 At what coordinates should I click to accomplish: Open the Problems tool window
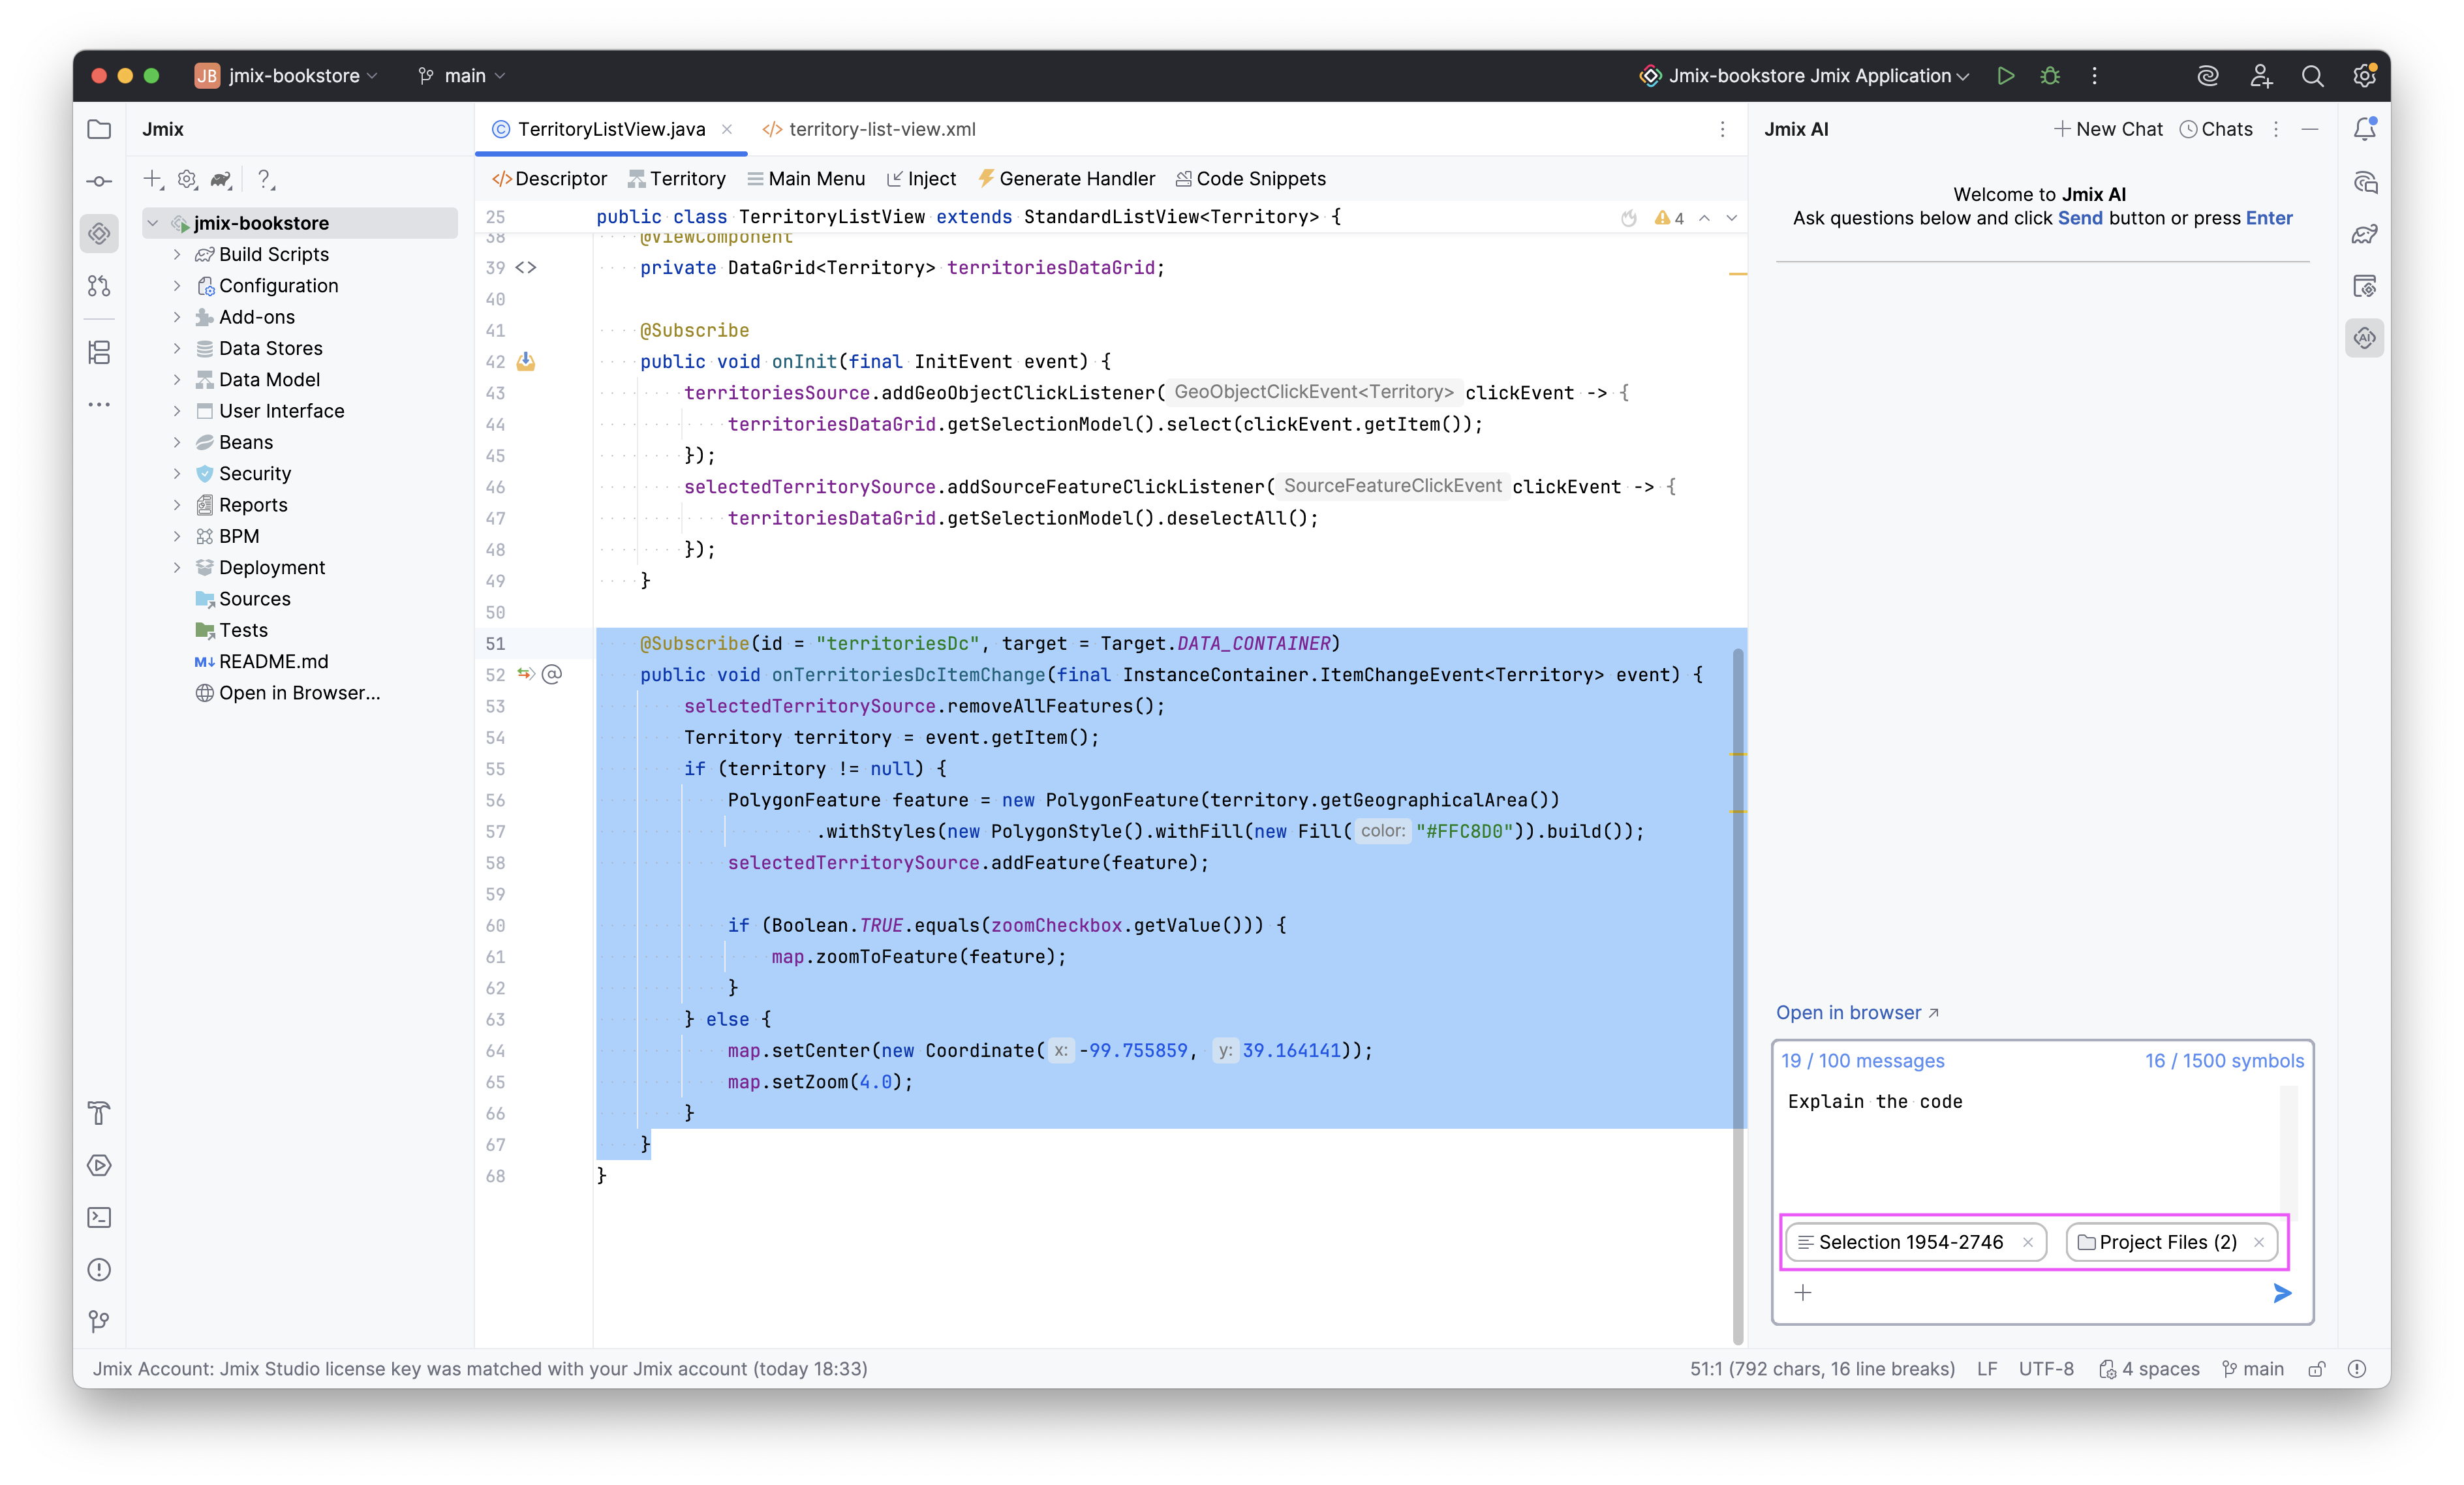[99, 1270]
